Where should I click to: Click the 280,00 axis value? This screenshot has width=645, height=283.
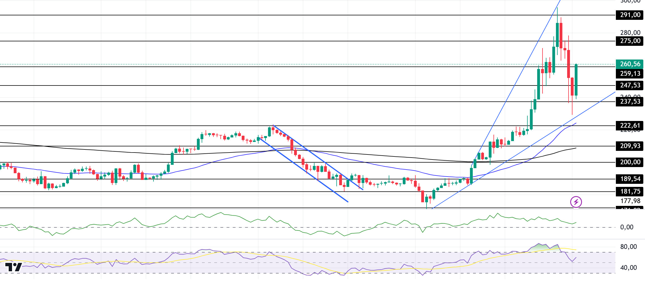[x=630, y=33]
